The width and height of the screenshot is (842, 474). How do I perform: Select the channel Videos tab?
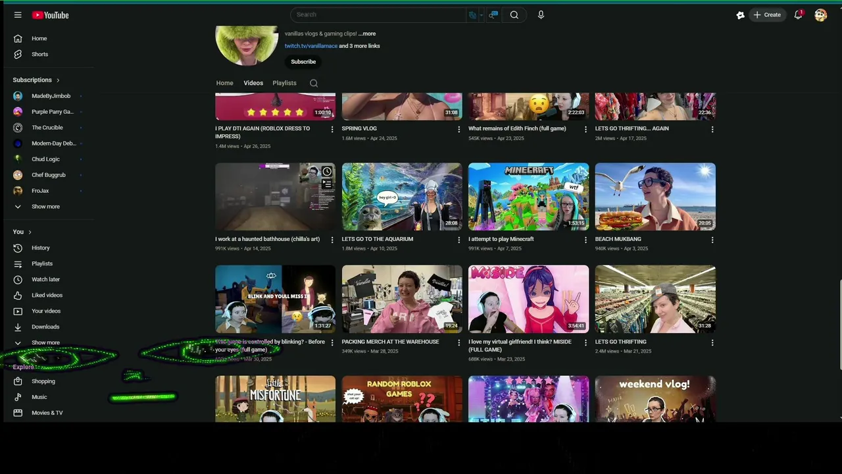pos(253,83)
